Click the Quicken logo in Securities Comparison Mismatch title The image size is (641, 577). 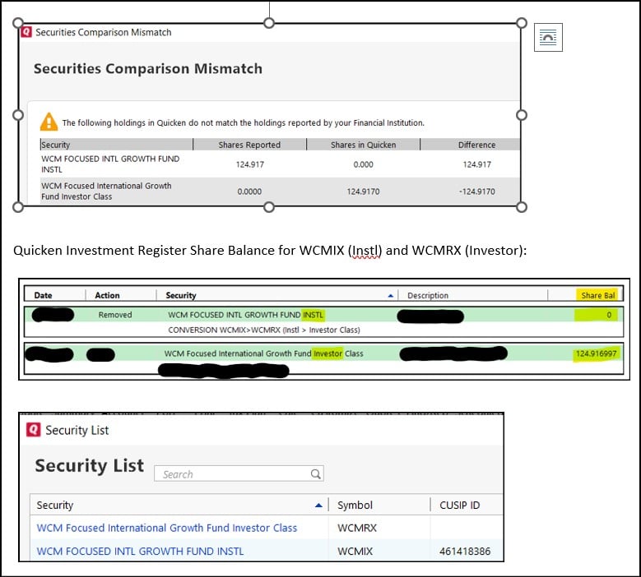pyautogui.click(x=26, y=32)
